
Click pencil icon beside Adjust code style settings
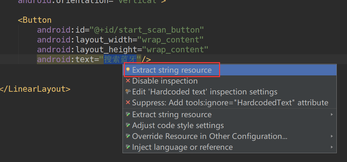[128, 125]
